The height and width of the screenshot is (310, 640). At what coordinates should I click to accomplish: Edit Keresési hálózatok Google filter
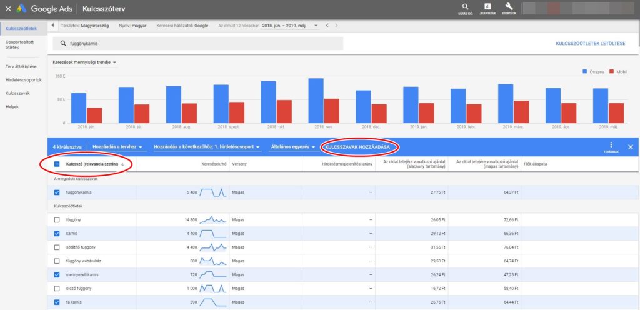(x=182, y=26)
